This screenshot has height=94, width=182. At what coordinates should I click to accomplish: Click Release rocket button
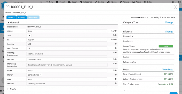[x=124, y=2]
